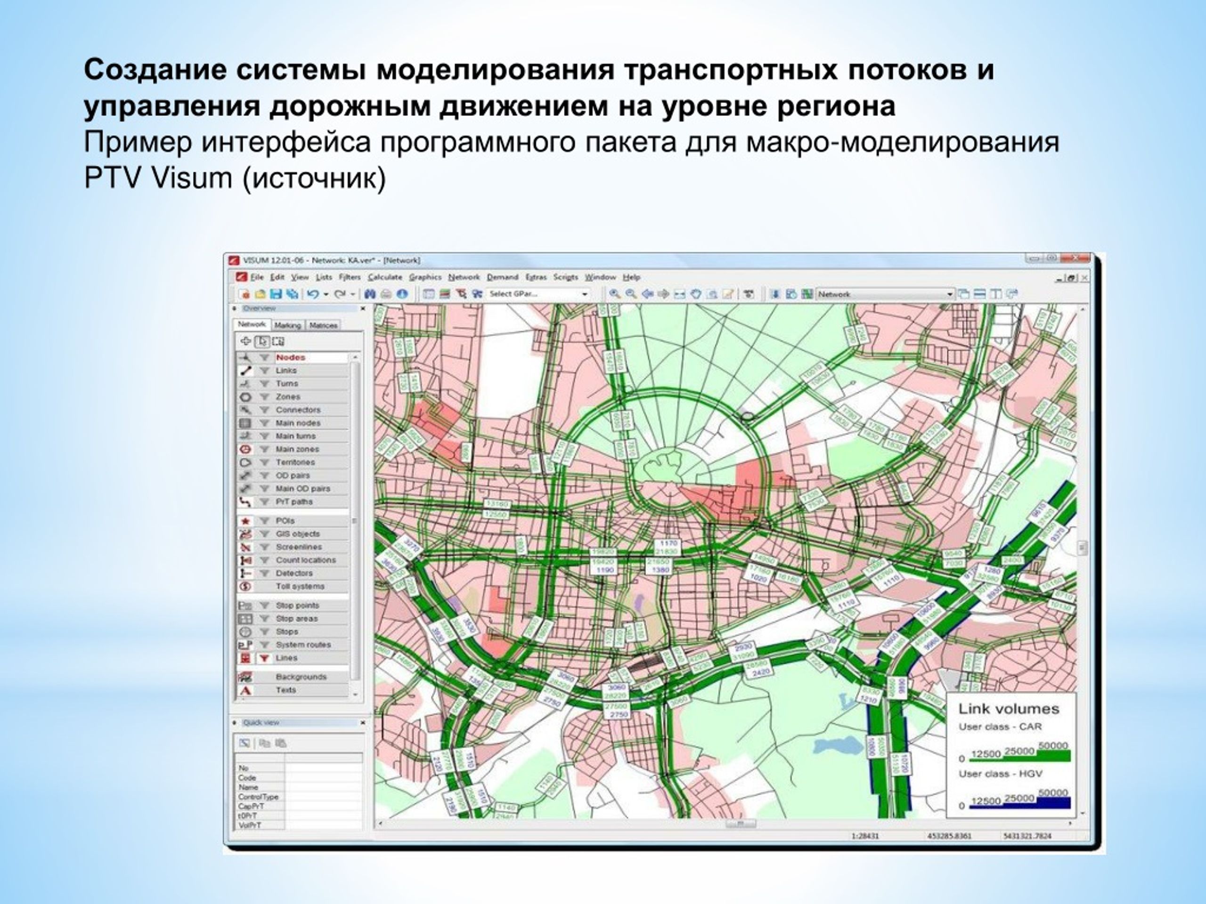1206x904 pixels.
Task: Click the red Lines filter funnel
Action: (264, 658)
